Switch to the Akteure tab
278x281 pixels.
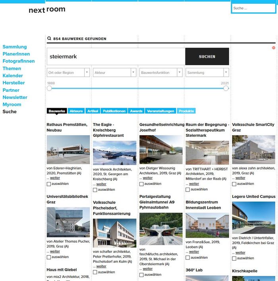[76, 111]
